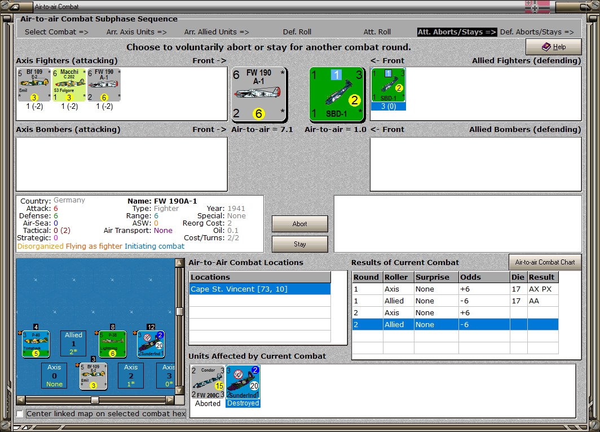Click the Bf 109 Emil counter on map
The width and height of the screenshot is (600, 432).
tap(94, 376)
